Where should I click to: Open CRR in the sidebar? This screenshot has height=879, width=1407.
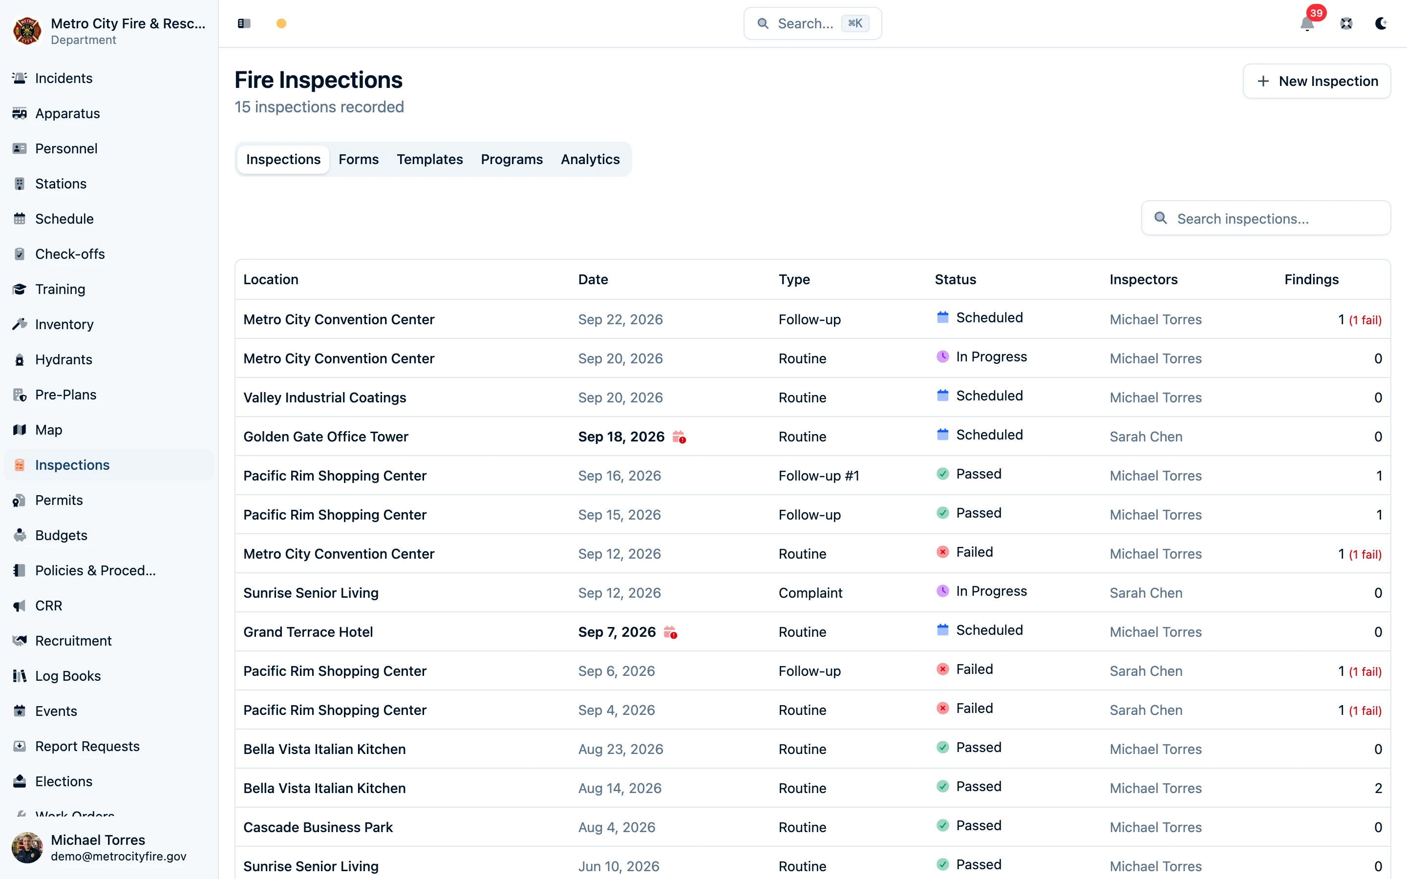pyautogui.click(x=109, y=606)
